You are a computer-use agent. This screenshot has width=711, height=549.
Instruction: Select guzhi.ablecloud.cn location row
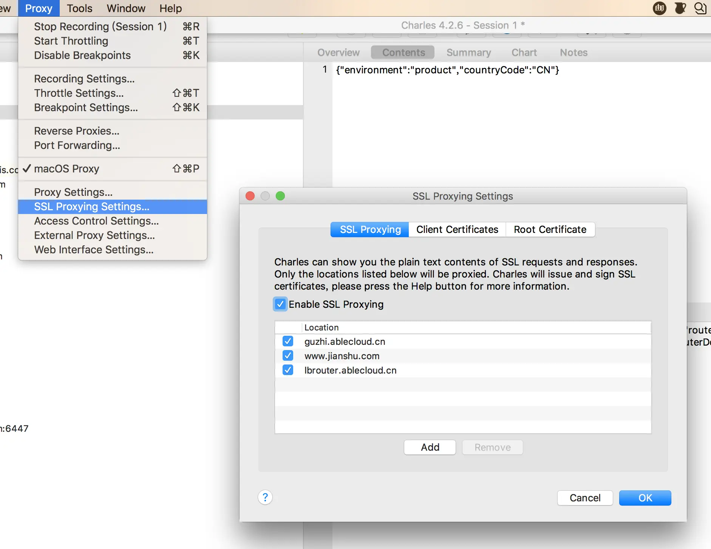click(463, 341)
